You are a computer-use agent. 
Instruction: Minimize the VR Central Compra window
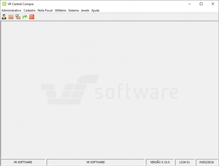[189, 4]
